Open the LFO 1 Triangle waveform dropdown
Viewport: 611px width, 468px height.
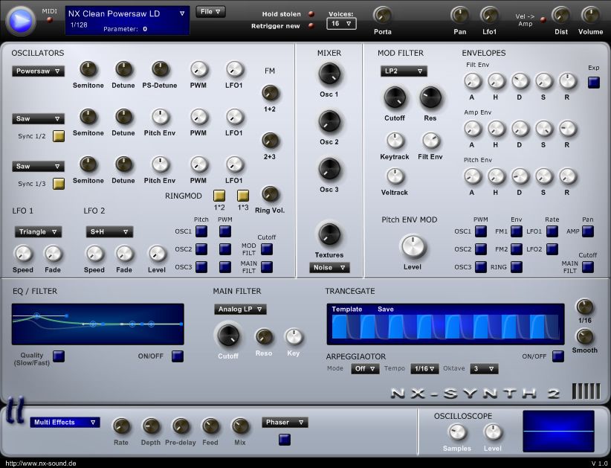click(x=38, y=231)
